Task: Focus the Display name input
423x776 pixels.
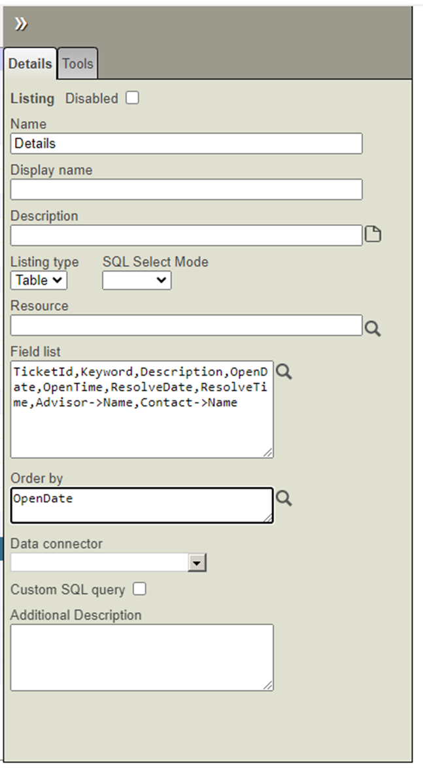Action: (186, 189)
